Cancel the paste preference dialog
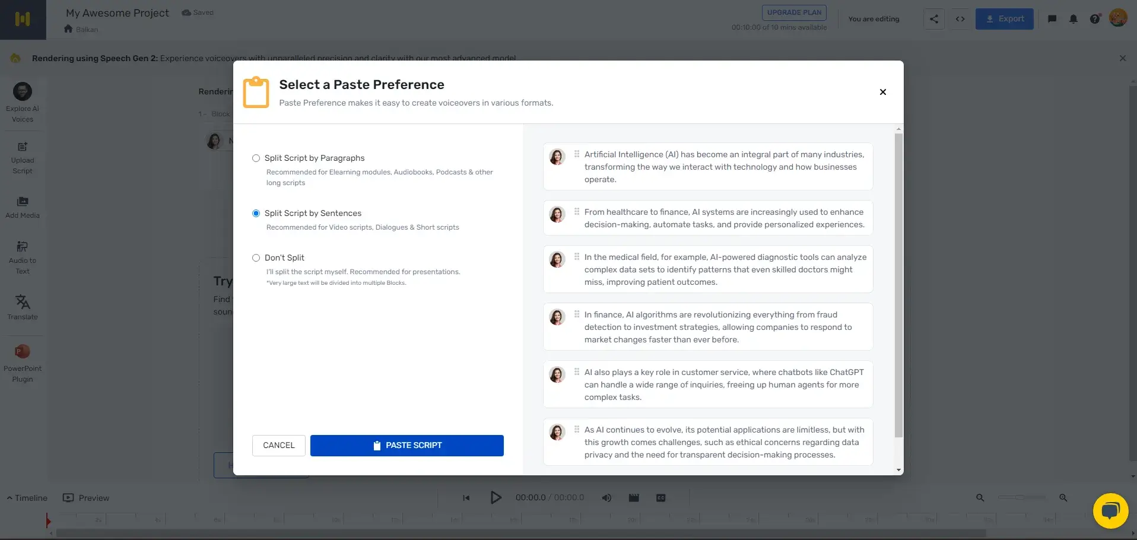The image size is (1137, 540). [x=278, y=445]
